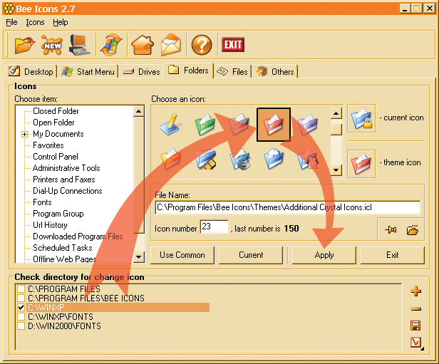Select the orange folder icon in second row
The image size is (439, 364).
pos(171,159)
